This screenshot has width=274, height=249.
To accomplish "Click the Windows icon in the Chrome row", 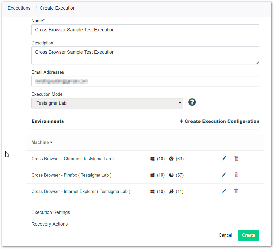I will (x=152, y=159).
